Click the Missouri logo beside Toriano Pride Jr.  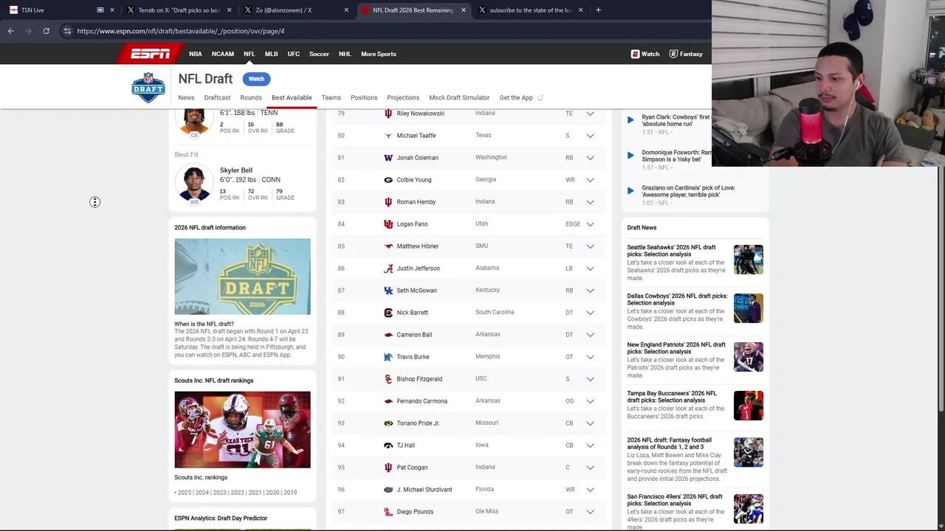(388, 423)
